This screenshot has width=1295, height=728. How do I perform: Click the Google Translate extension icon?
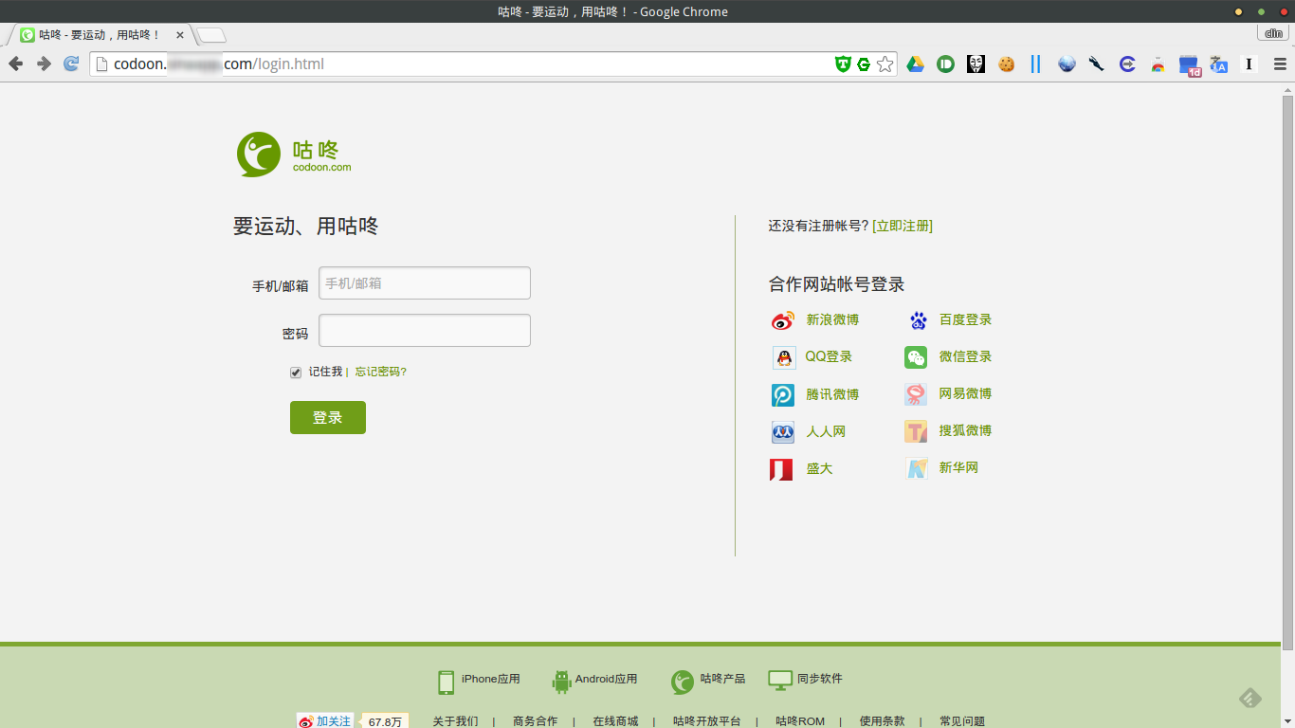[1219, 64]
